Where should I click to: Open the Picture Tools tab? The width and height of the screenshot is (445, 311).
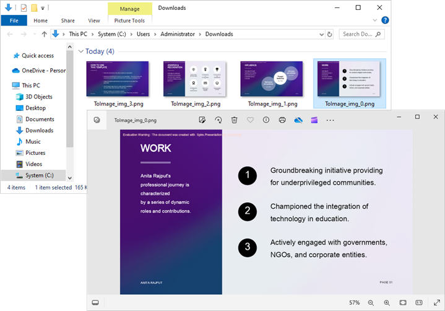click(129, 20)
